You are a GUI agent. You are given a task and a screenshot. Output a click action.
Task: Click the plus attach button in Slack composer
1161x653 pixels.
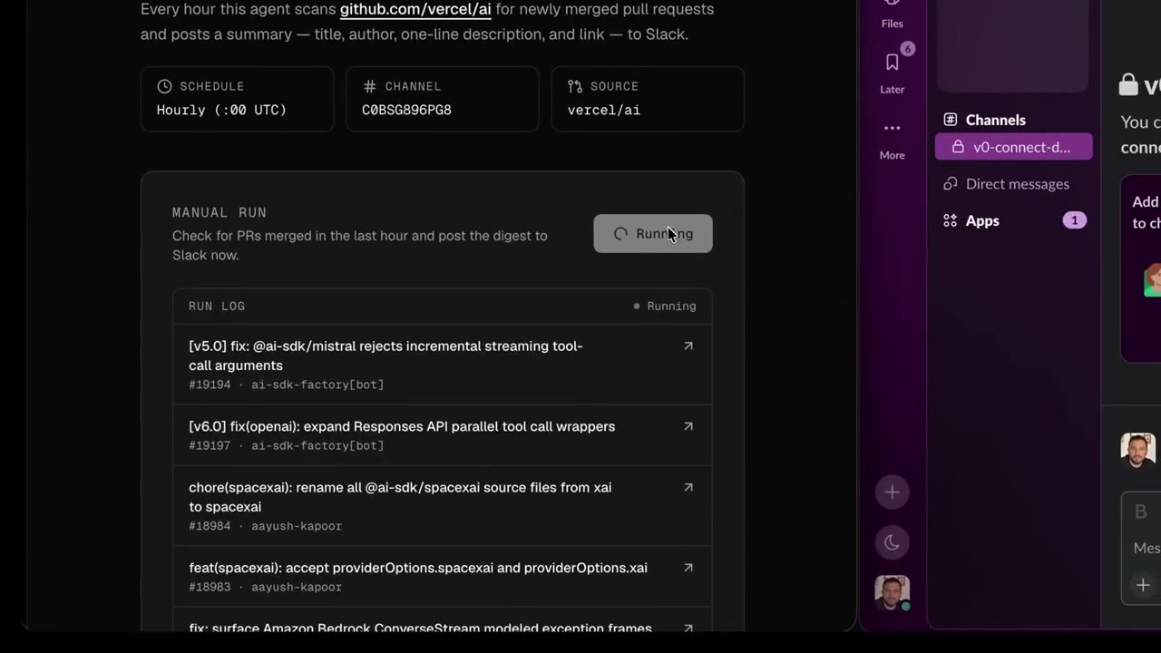tap(1143, 585)
